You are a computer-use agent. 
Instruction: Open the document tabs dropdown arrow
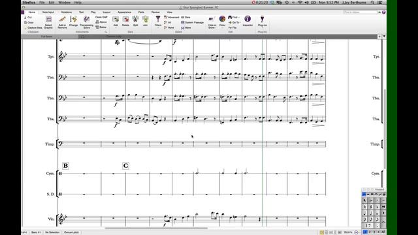(384, 37)
